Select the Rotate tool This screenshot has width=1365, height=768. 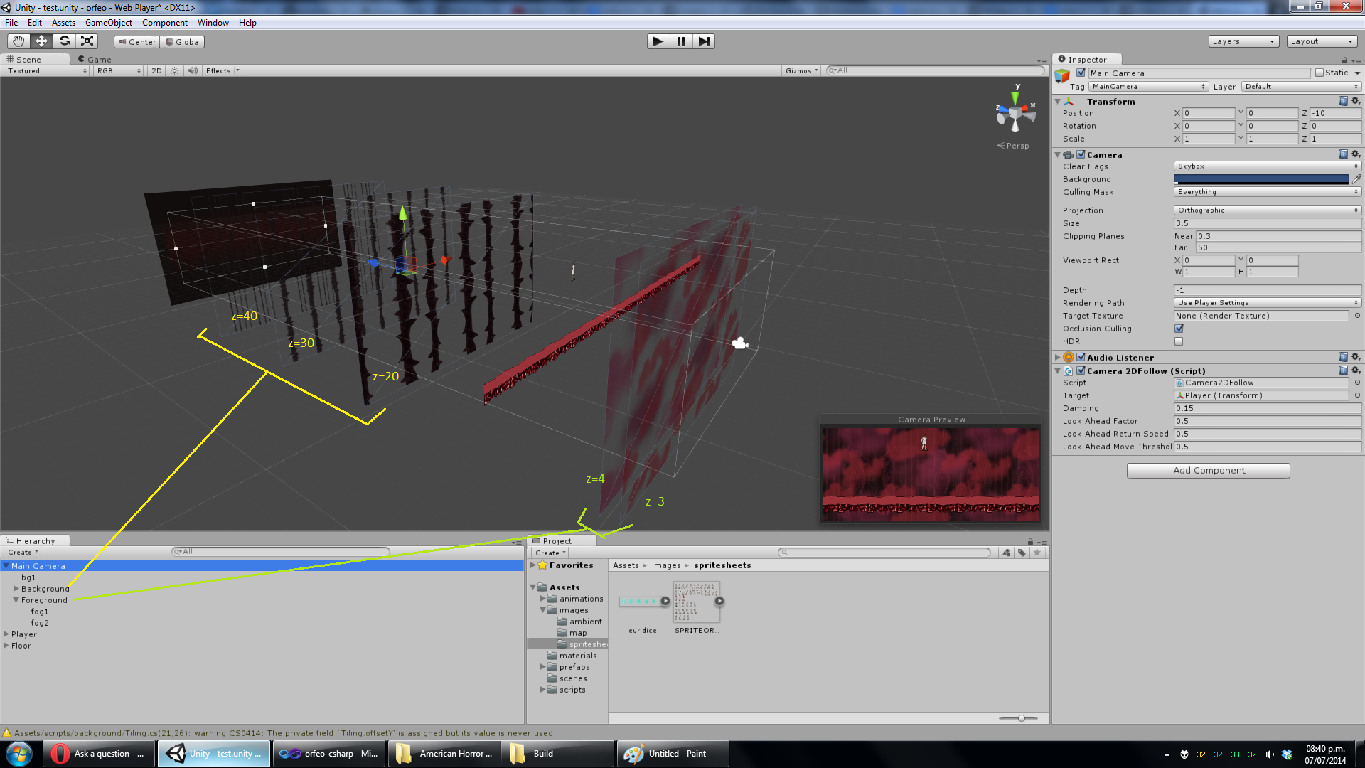point(64,41)
